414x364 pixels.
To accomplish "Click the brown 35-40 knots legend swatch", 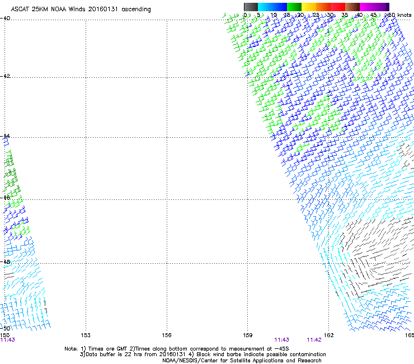I will click(x=352, y=7).
